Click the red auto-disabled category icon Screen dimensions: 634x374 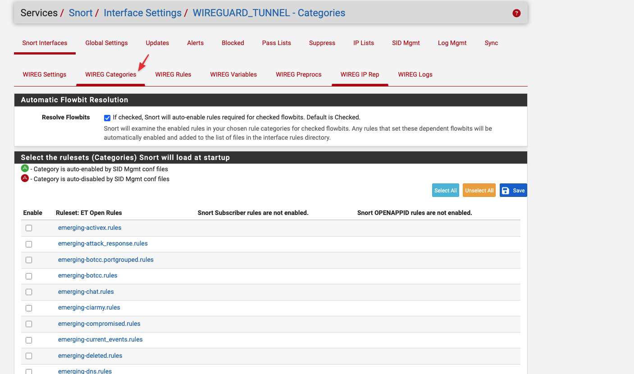[x=25, y=178]
